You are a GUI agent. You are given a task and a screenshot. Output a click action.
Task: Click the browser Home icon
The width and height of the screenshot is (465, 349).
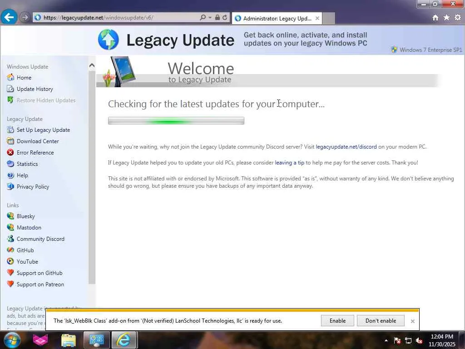click(x=435, y=18)
